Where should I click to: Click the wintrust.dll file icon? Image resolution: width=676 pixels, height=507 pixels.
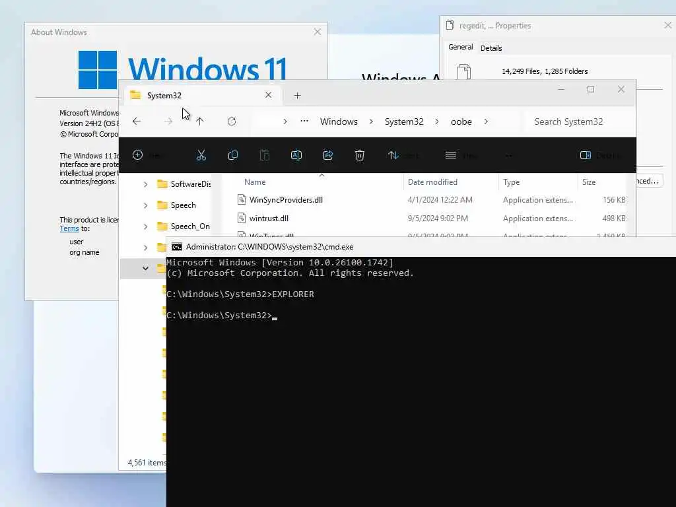242,218
